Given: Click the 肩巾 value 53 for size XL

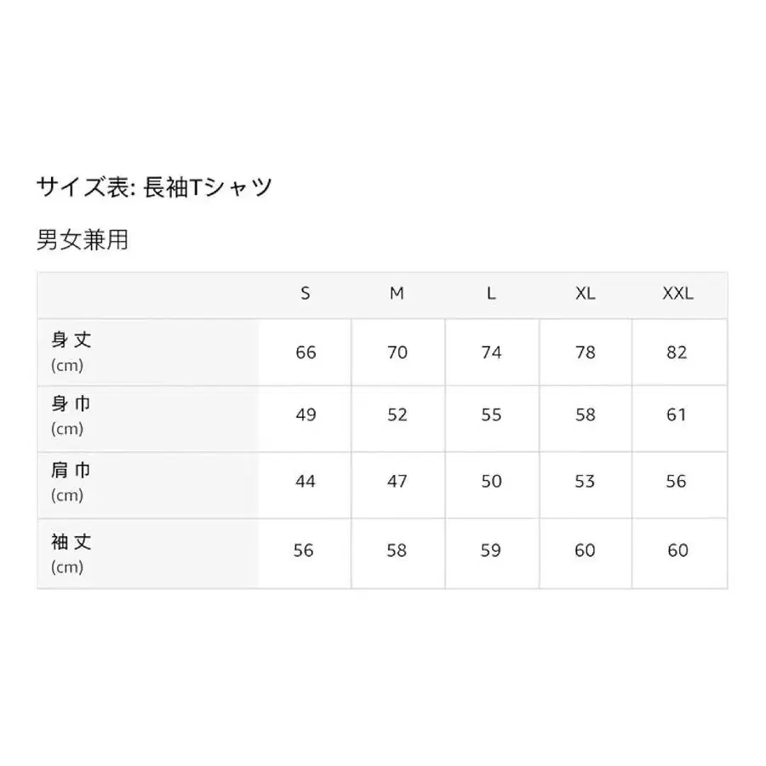Looking at the screenshot, I should (585, 482).
